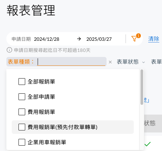Clear form type field with X icon

click(110, 62)
